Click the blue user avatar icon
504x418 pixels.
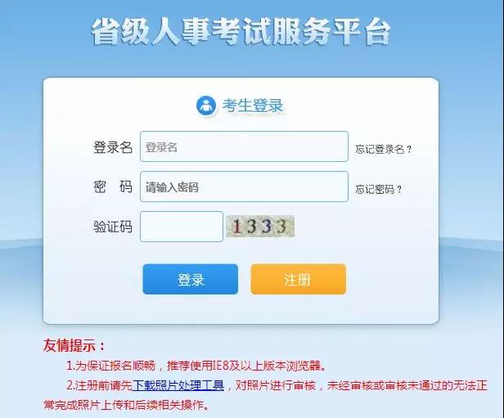click(x=206, y=106)
